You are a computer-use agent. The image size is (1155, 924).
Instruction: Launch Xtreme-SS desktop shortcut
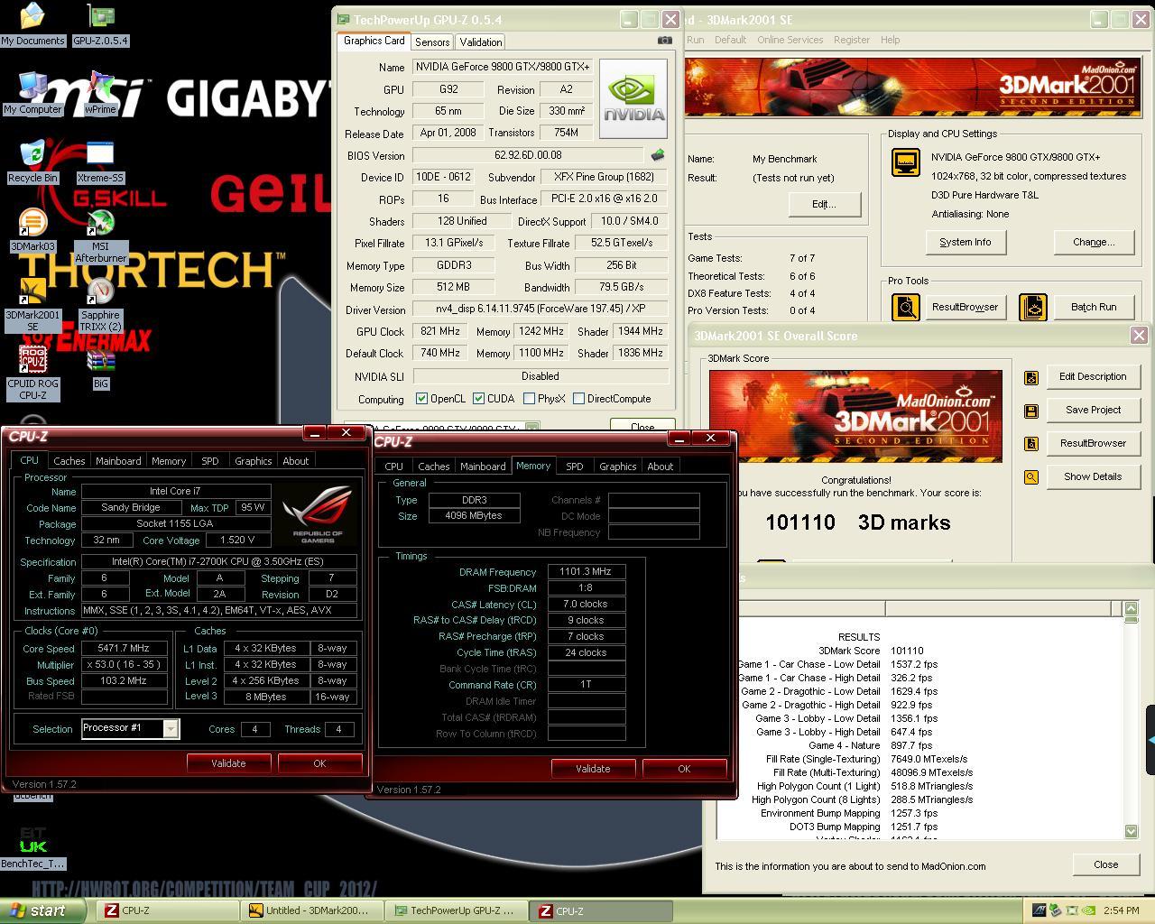coord(100,161)
